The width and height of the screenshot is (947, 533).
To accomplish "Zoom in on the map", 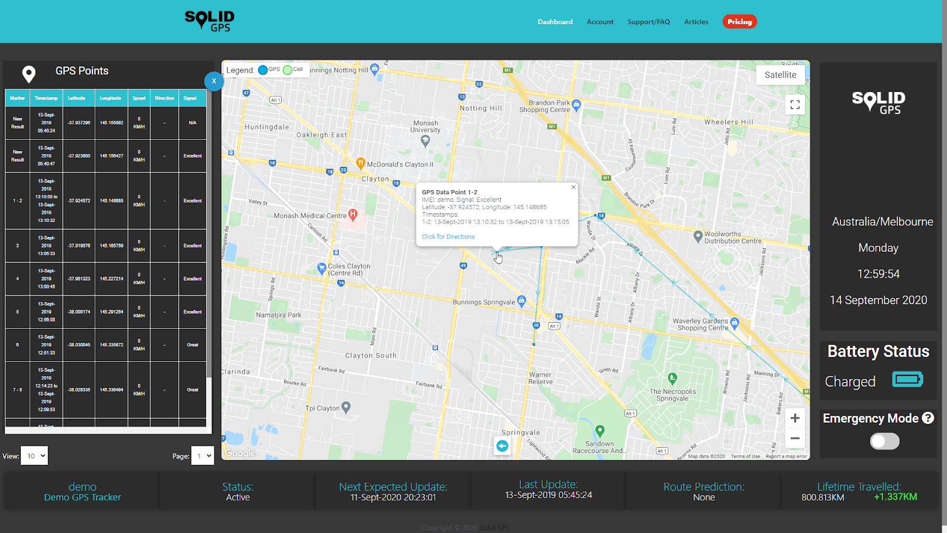I will point(795,418).
